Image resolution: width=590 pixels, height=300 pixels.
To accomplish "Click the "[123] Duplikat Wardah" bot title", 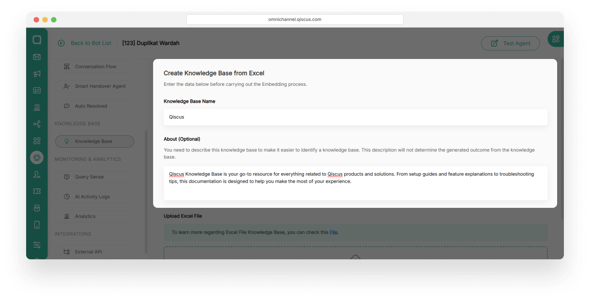I will [151, 43].
